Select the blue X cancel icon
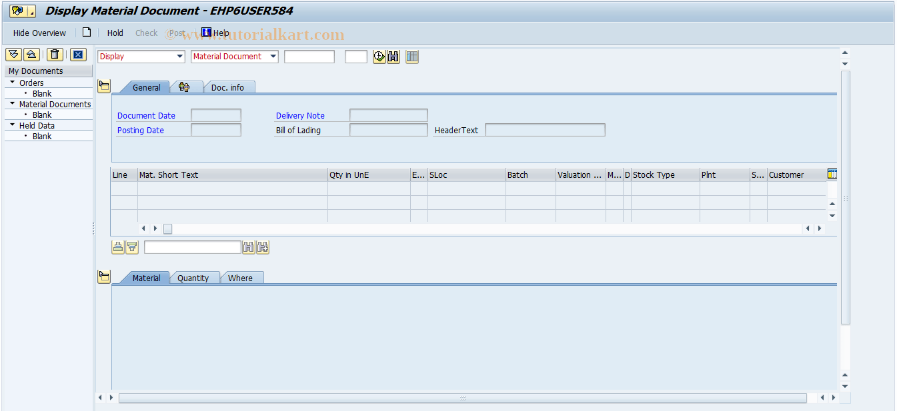 (x=78, y=55)
